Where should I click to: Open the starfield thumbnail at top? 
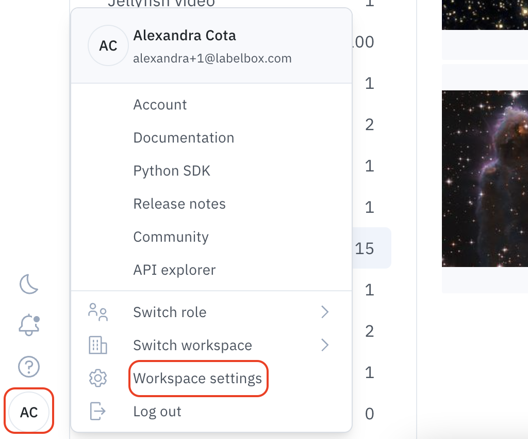[485, 15]
